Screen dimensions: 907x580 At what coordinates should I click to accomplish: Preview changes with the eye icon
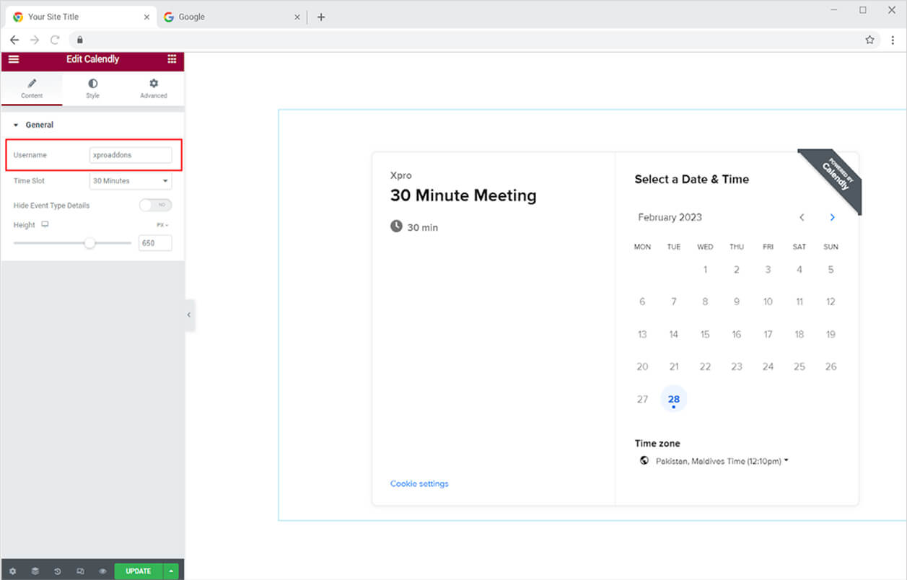[x=102, y=571]
